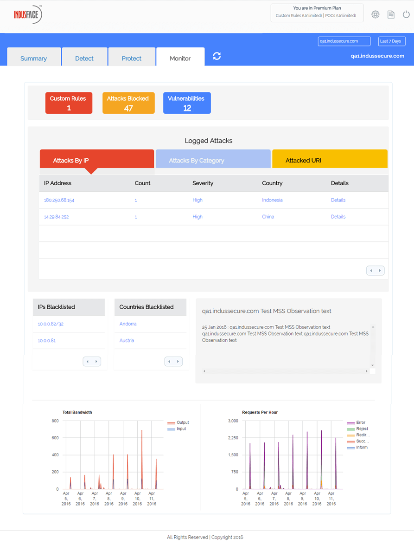Click the China country link
Screen dimensions: 414x545
point(268,217)
